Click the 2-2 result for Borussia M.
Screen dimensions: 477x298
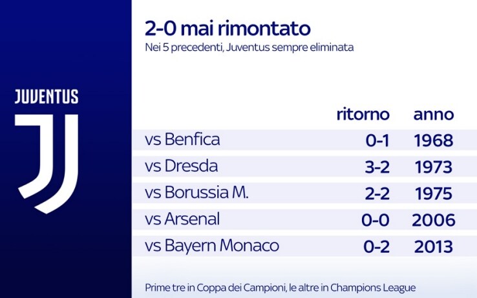[x=377, y=194]
